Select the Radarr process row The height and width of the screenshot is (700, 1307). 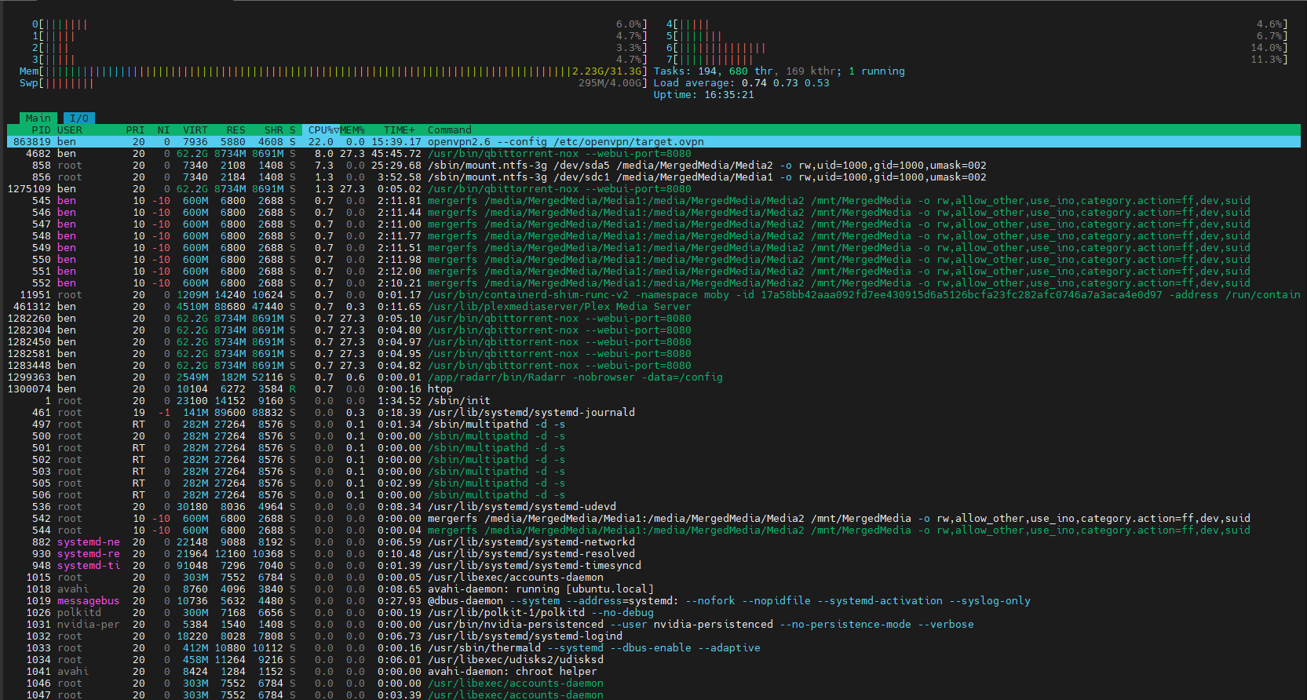(654, 377)
